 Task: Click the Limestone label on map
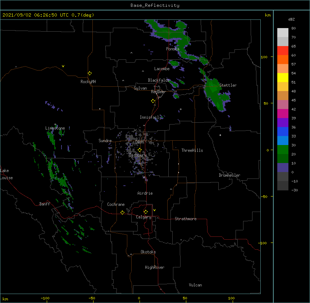point(55,128)
